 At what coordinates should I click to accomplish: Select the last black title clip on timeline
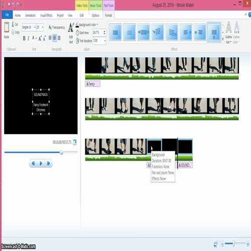point(185,147)
